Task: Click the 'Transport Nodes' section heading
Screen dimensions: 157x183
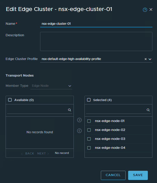Action: pyautogui.click(x=20, y=76)
